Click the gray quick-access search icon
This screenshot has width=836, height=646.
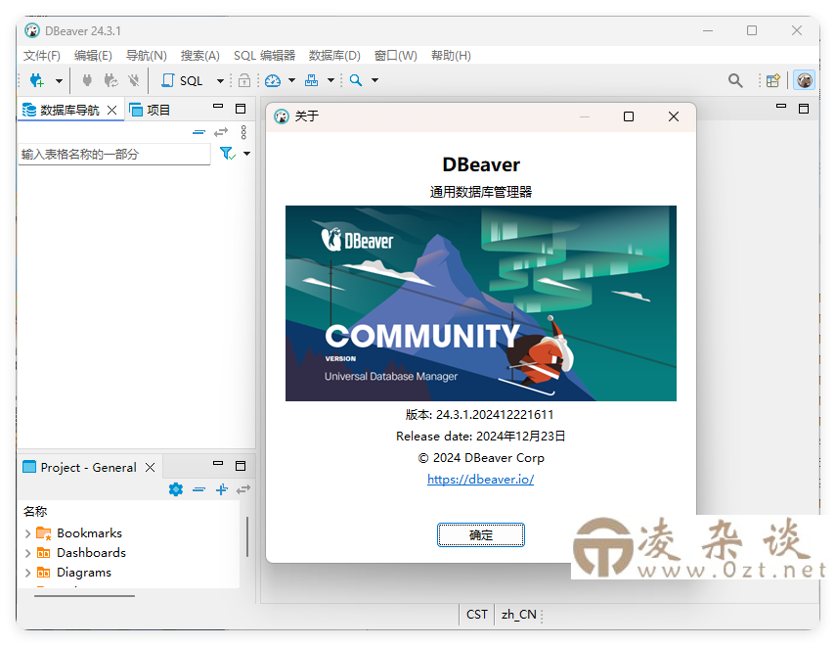(735, 80)
